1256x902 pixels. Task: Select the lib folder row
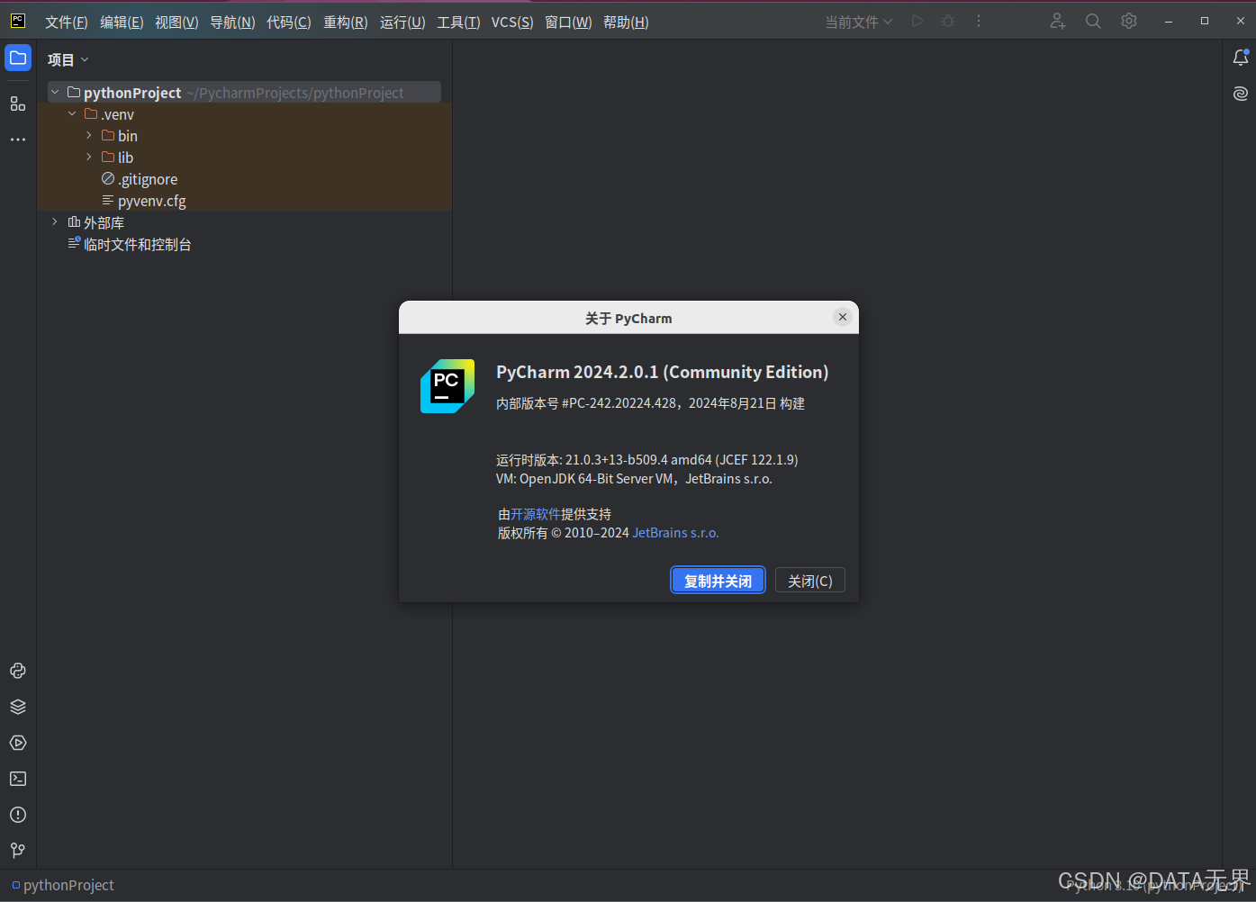(x=245, y=157)
